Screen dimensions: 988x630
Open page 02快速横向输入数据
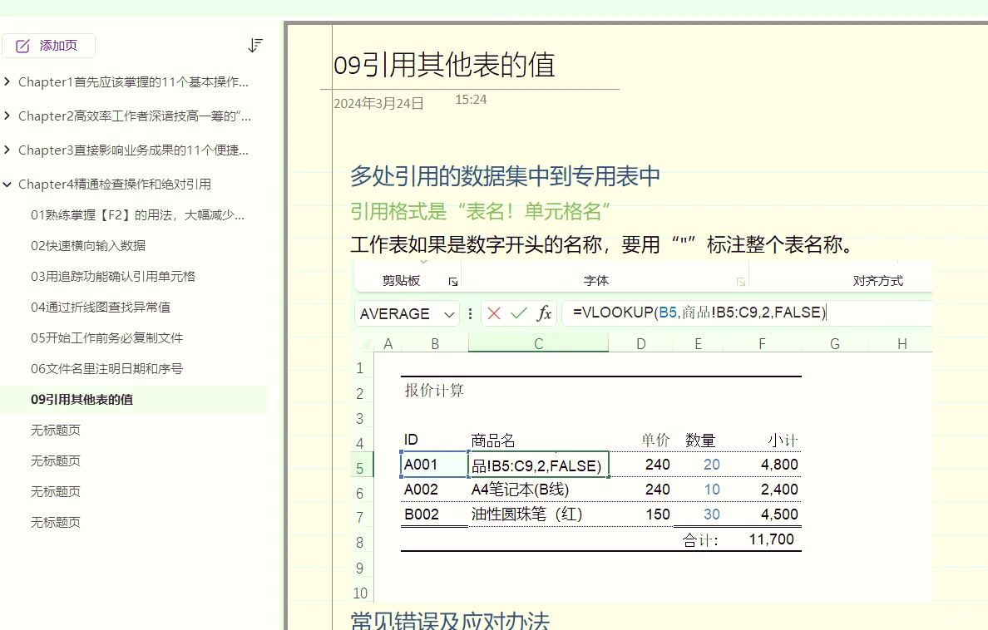(x=88, y=246)
